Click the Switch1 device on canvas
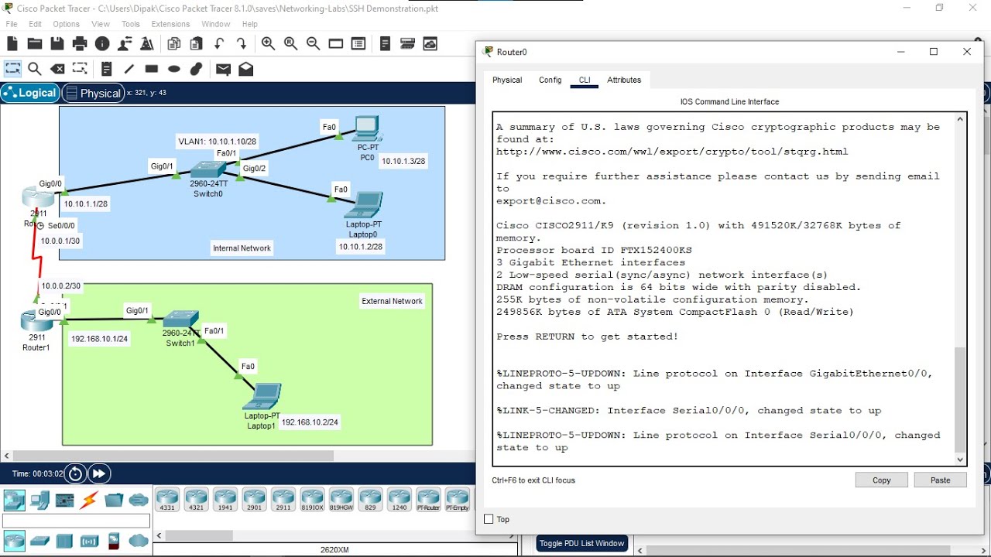Viewport: 991px width, 557px height. click(180, 320)
